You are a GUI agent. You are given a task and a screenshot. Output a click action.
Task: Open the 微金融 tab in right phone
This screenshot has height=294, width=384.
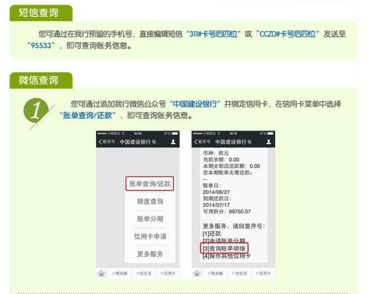click(x=215, y=273)
